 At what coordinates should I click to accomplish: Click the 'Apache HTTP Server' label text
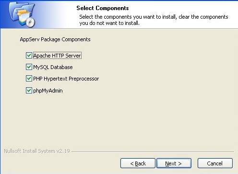pyautogui.click(x=57, y=56)
